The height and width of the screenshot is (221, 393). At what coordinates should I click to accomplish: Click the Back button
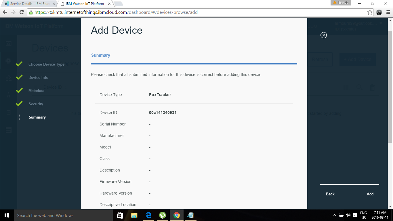coord(330,194)
